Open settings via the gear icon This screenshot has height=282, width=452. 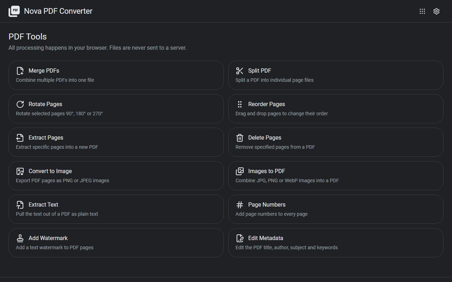click(x=436, y=11)
